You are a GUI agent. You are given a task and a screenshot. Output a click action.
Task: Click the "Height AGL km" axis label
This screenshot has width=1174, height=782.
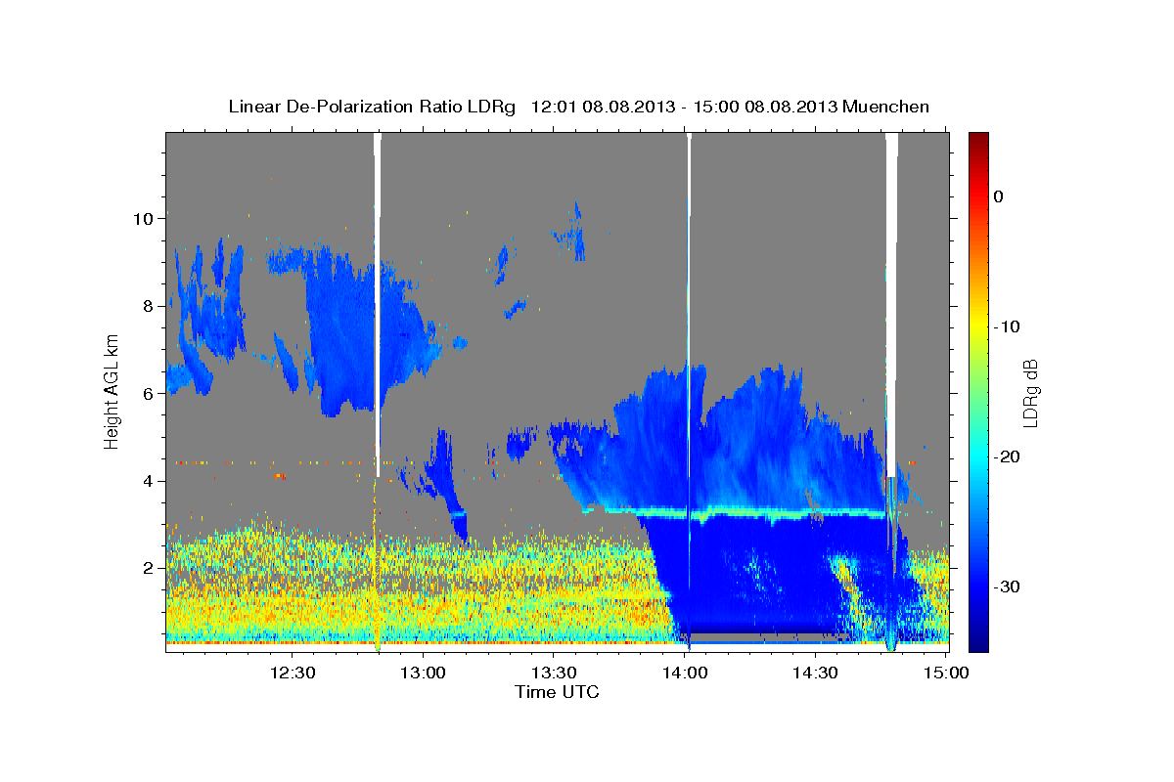pos(112,392)
